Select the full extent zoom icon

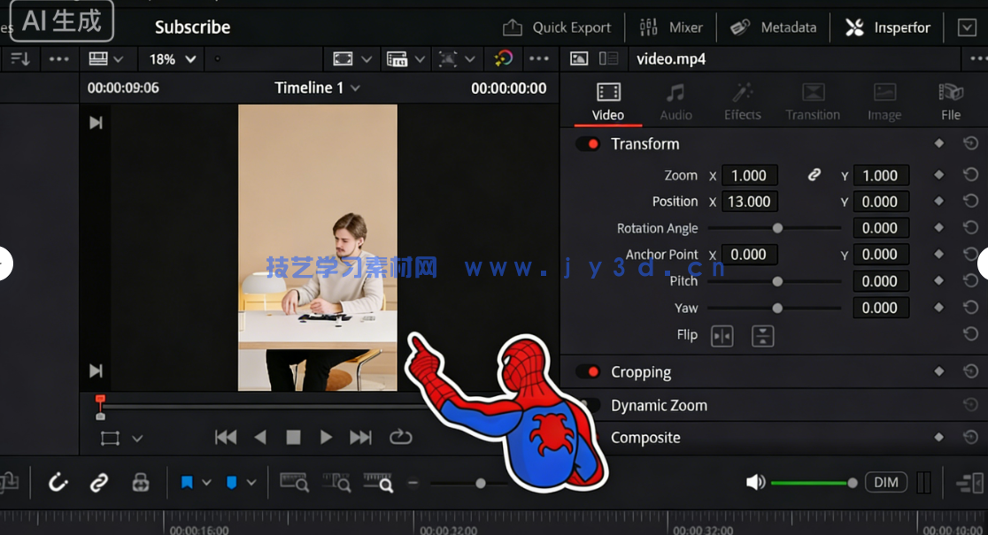295,482
